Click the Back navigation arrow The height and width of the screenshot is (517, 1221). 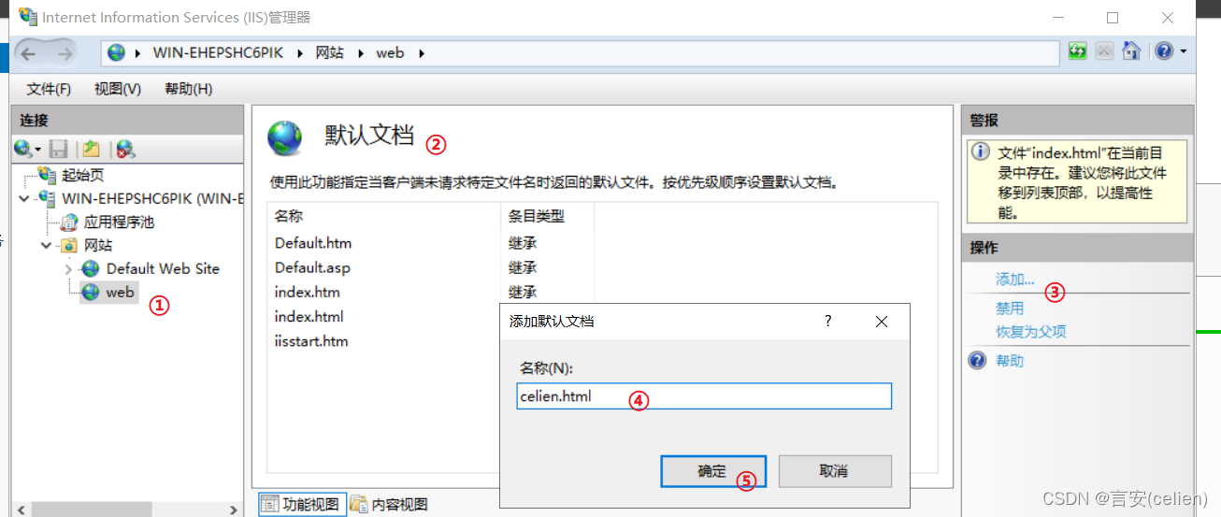pyautogui.click(x=27, y=53)
